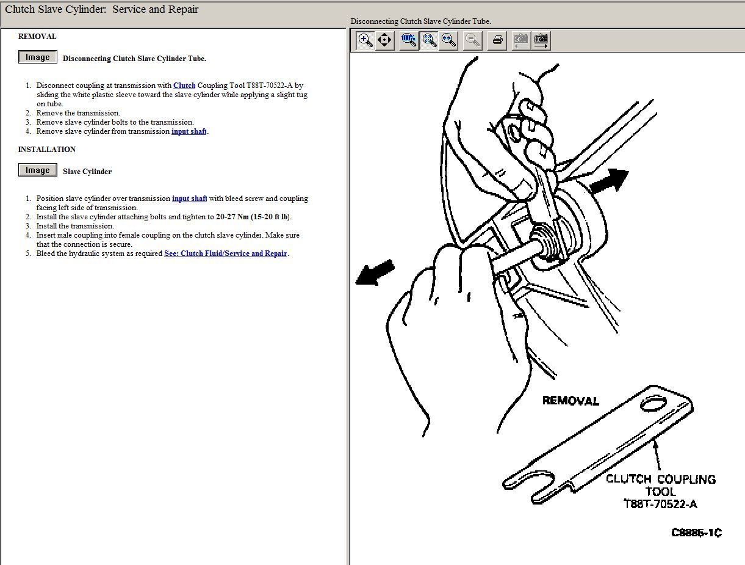Print the diagram using printer icon
Image resolution: width=745 pixels, height=565 pixels.
pyautogui.click(x=497, y=40)
